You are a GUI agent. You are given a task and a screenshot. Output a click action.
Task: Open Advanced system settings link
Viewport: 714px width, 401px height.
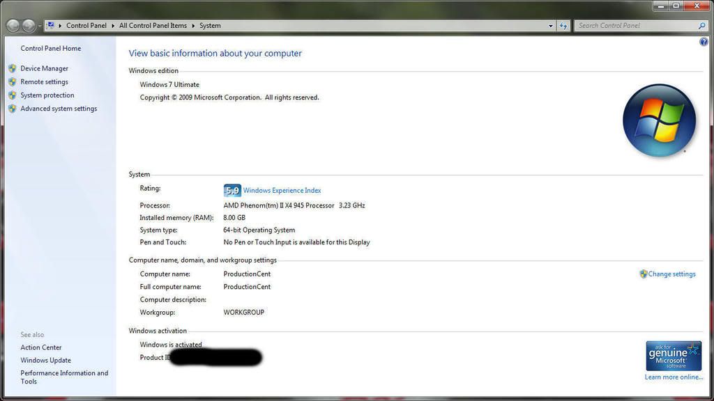59,109
